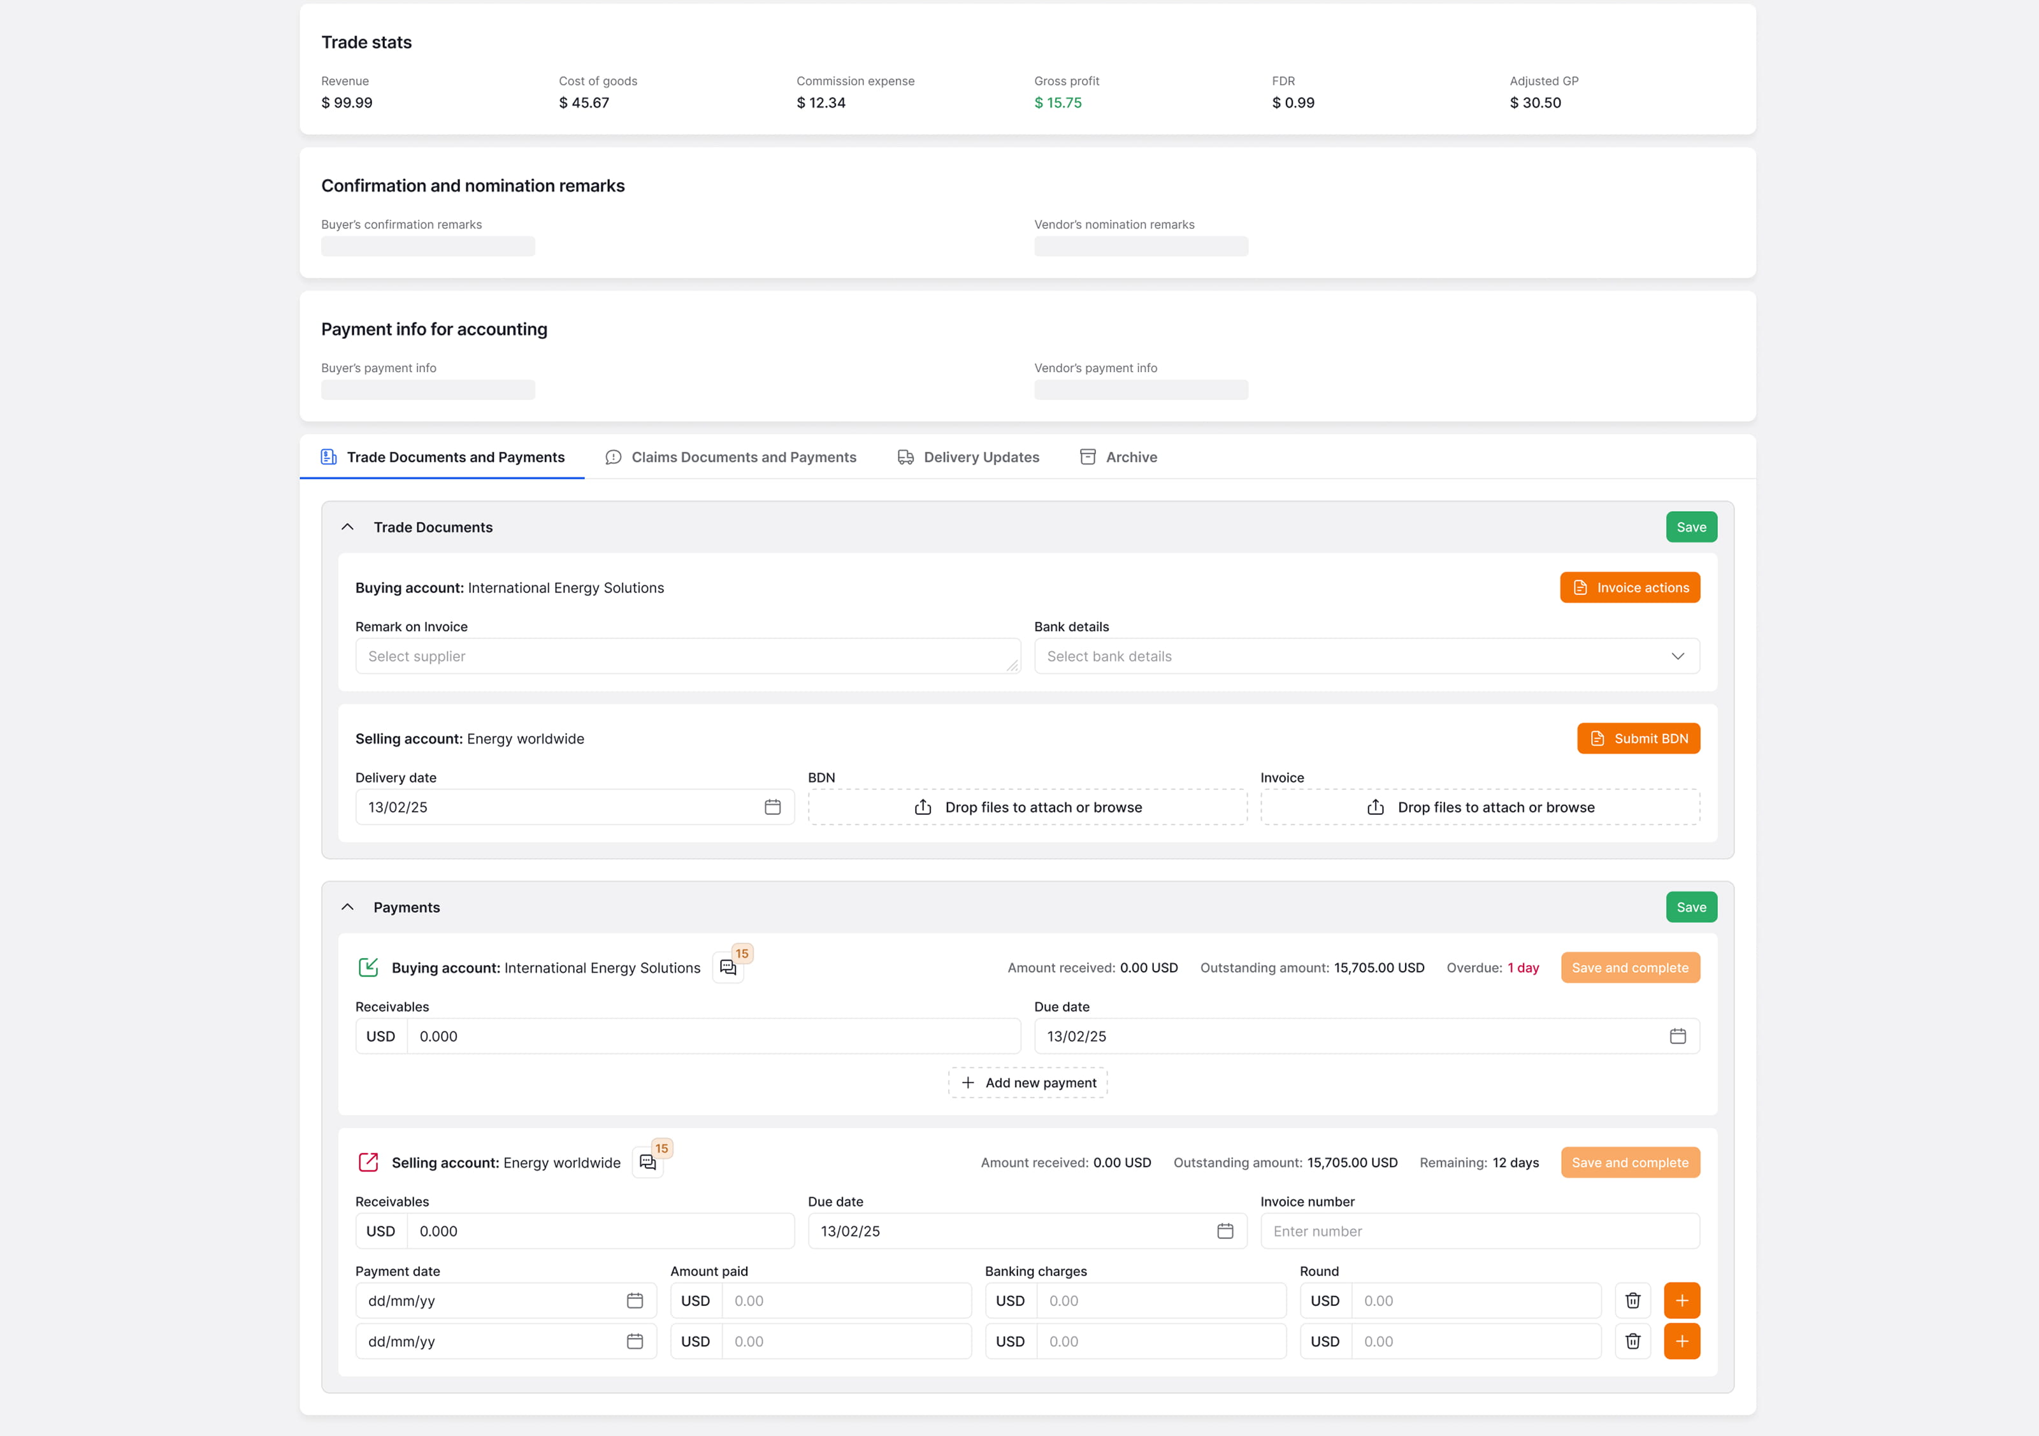Click the BDN file upload drop area
The height and width of the screenshot is (1436, 2039).
tap(1028, 807)
